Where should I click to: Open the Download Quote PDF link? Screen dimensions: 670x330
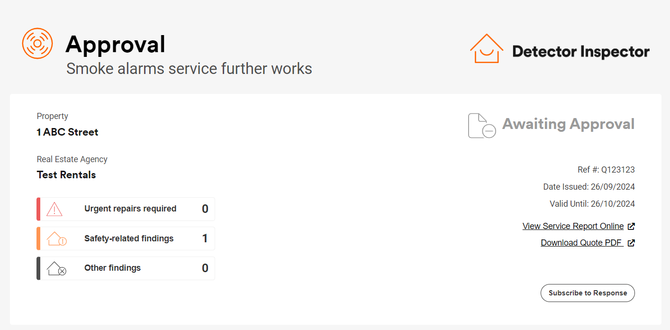coord(582,242)
